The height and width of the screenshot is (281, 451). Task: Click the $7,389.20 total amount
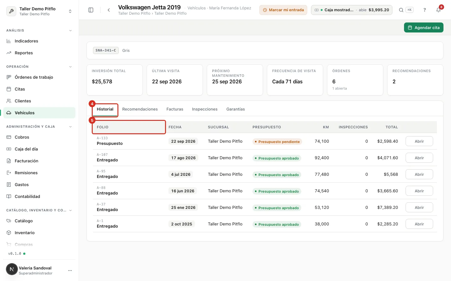(388, 208)
